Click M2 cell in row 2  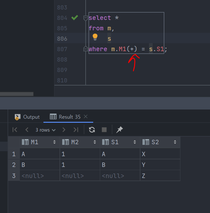pos(80,164)
